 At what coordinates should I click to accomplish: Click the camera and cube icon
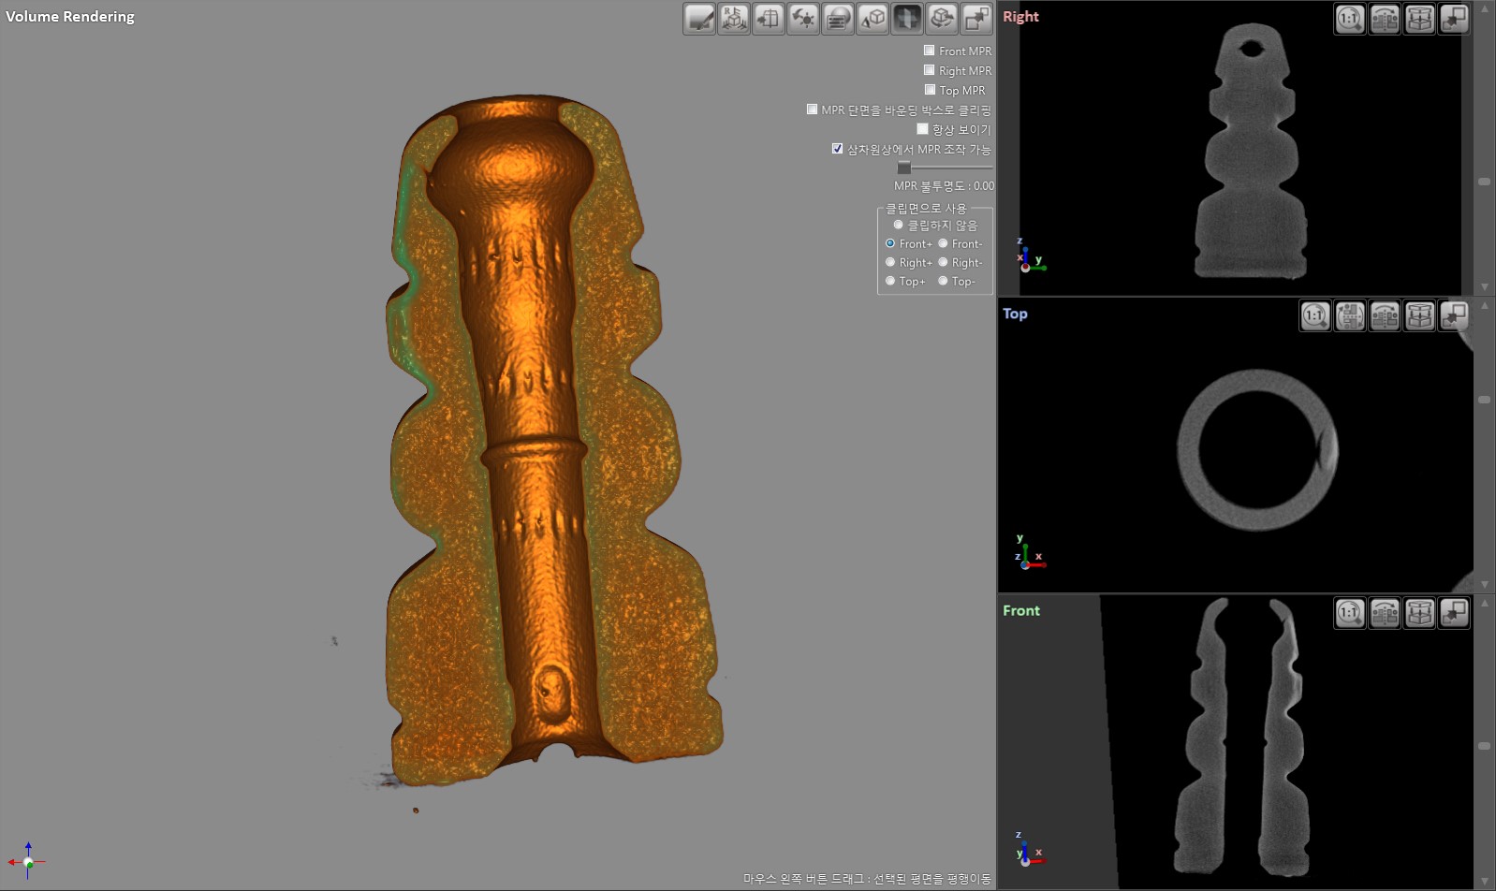click(x=873, y=19)
